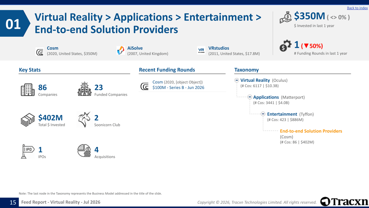The image size is (369, 208).
Task: Click the (# Cos: 86 | $402M) text
Action: pyautogui.click(x=297, y=142)
